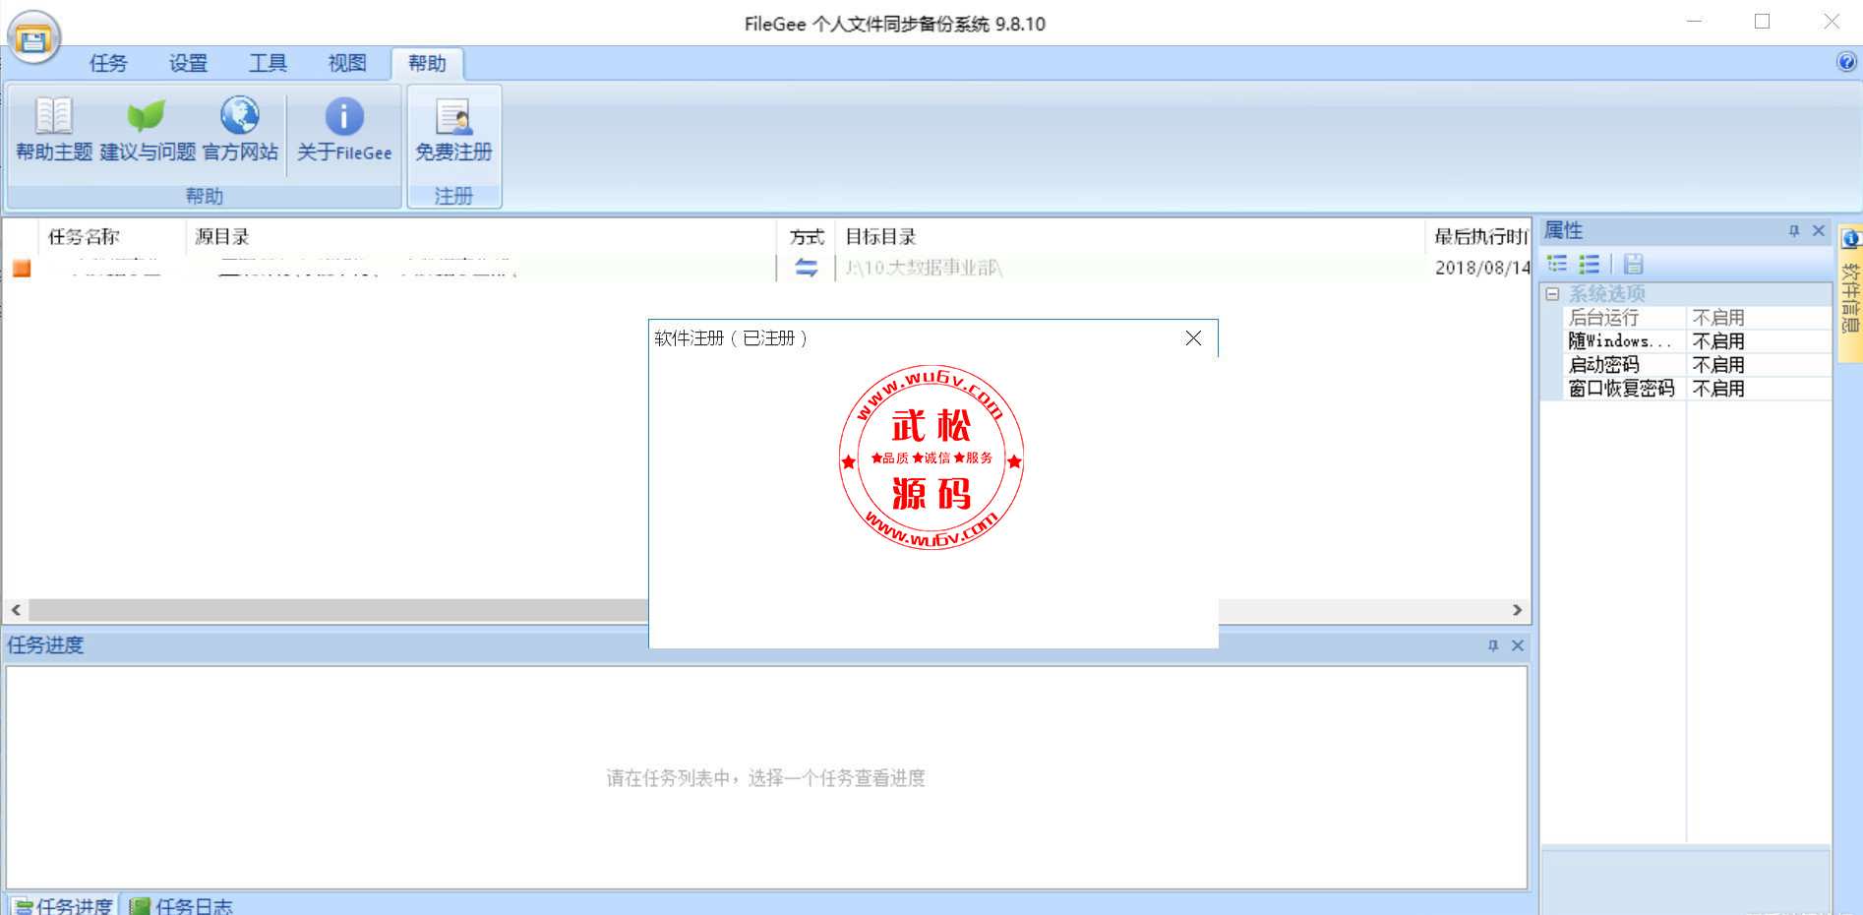Select the 帮助 ribbon tab
Screen dimensions: 1863x915
point(427,63)
